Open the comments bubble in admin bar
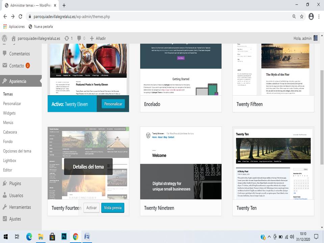Image resolution: width=324 pixels, height=243 pixels. pos(81,38)
